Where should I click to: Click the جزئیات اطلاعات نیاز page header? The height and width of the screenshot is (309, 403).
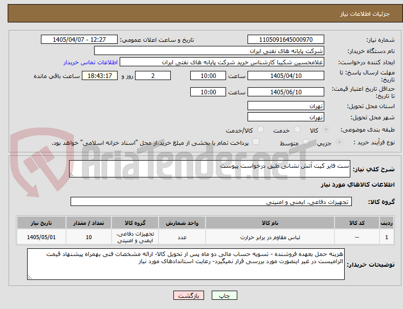[365, 14]
